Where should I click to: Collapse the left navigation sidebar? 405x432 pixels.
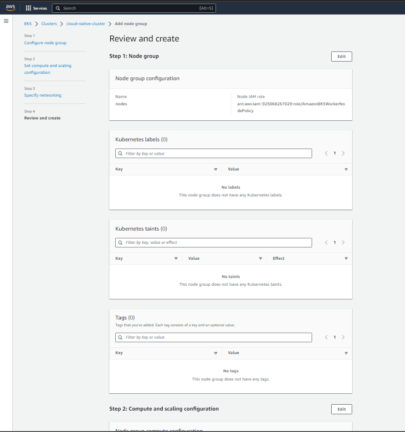coord(6,21)
